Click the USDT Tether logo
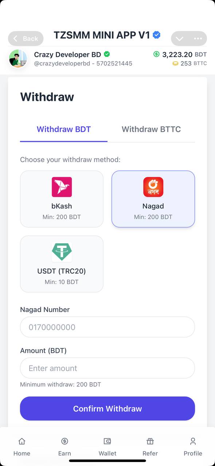Viewport: 215px width, 466px height. 62,252
